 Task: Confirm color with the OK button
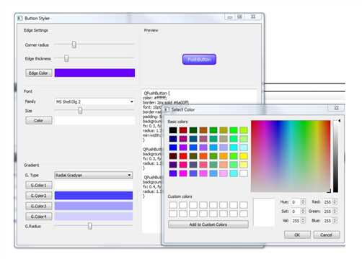pos(297,235)
